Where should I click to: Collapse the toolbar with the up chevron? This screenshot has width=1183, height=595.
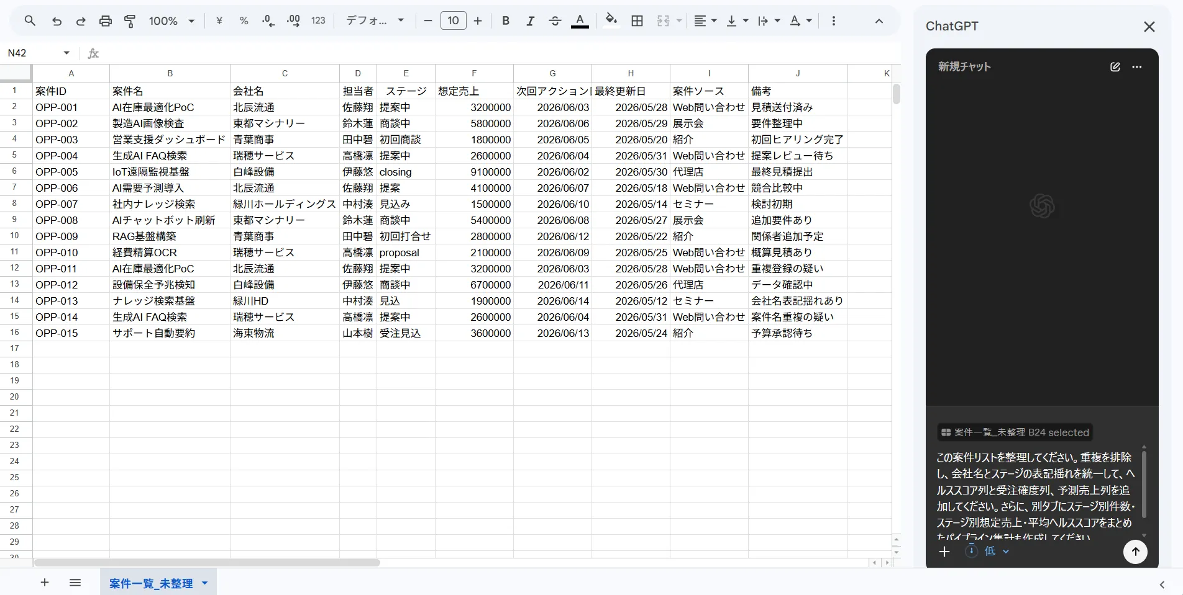pyautogui.click(x=879, y=21)
